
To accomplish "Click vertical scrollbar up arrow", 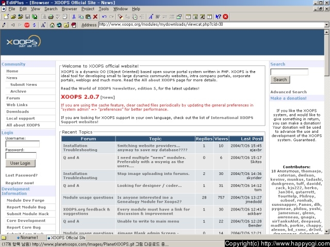I will click(326, 32).
